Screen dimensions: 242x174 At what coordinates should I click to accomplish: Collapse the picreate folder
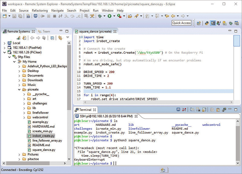coord(19,89)
